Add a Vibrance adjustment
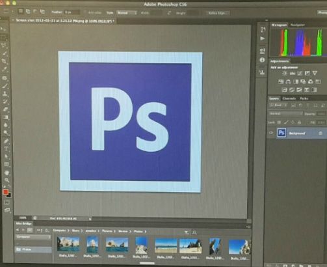Image resolution: width=327 pixels, height=267 pixels. tap(315, 74)
